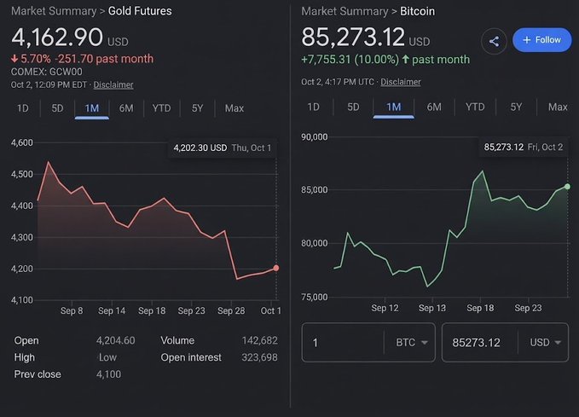This screenshot has width=579, height=417.
Task: Select 1D tab on Gold Futures chart
Action: point(23,108)
